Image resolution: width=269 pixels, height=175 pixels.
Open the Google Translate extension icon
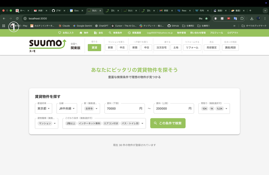tap(235, 18)
